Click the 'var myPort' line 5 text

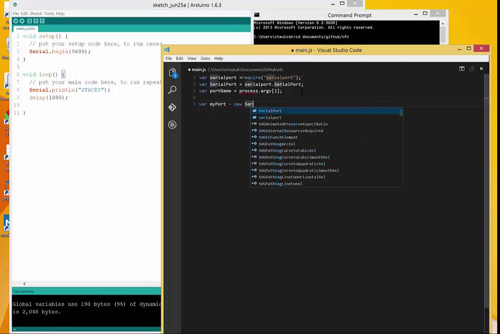pos(226,104)
